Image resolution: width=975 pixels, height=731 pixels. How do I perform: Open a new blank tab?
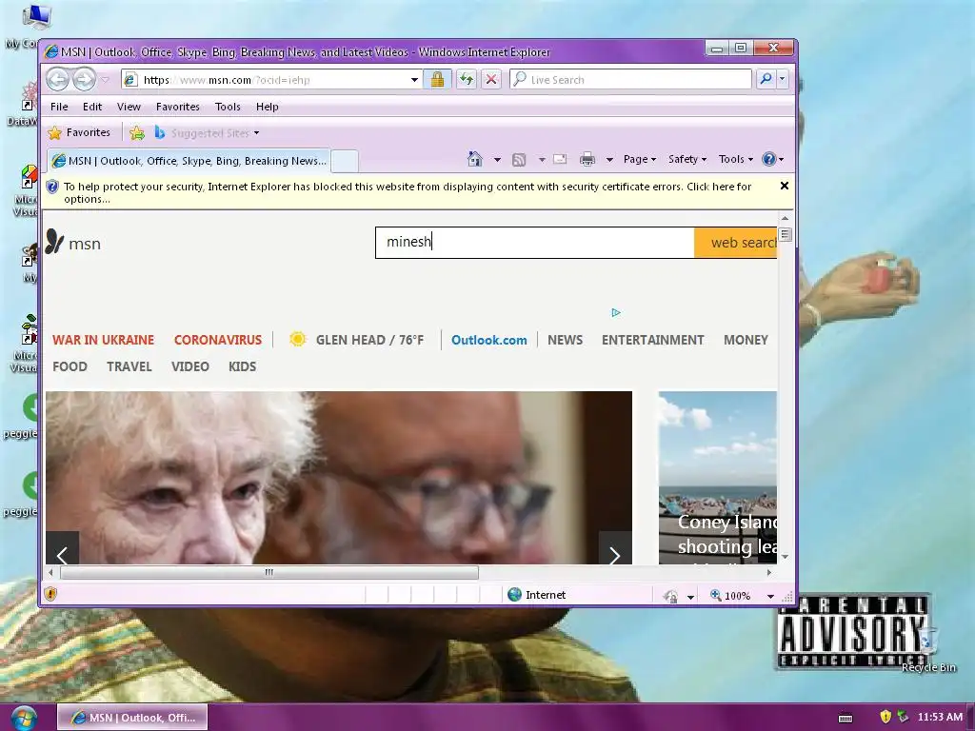345,161
